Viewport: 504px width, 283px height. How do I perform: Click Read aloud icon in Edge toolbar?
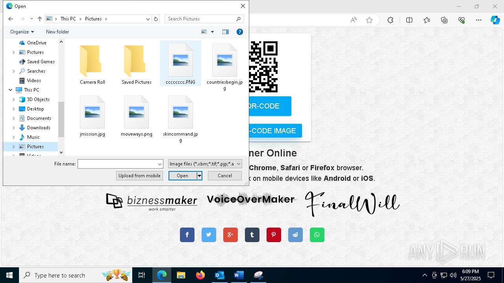tap(354, 20)
